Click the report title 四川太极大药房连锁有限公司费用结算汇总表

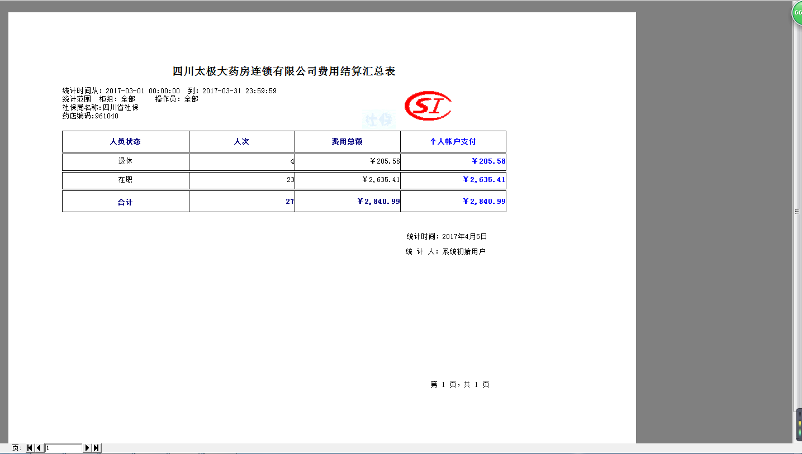pyautogui.click(x=284, y=71)
